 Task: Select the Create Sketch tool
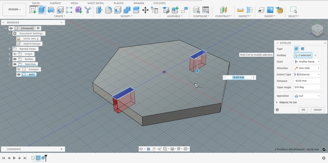(33, 10)
